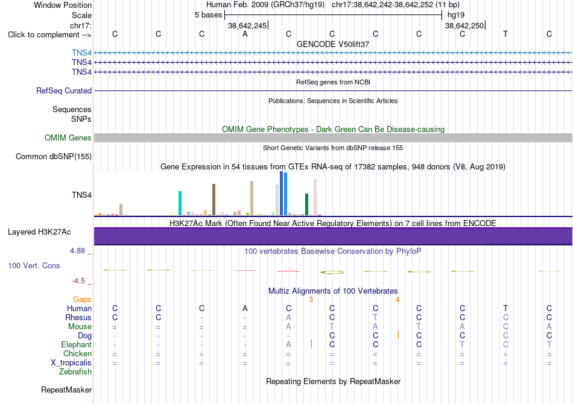Click the "Mouse" alignment row label
573x404 pixels.
click(x=80, y=327)
